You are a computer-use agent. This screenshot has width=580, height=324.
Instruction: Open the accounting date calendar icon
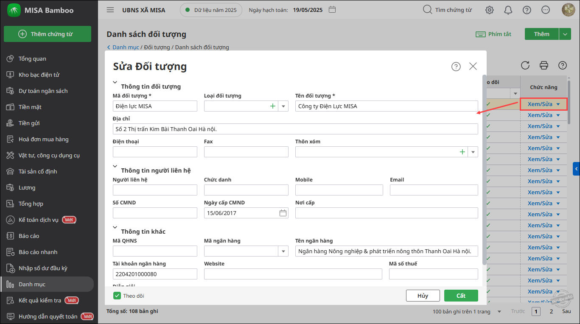(332, 10)
